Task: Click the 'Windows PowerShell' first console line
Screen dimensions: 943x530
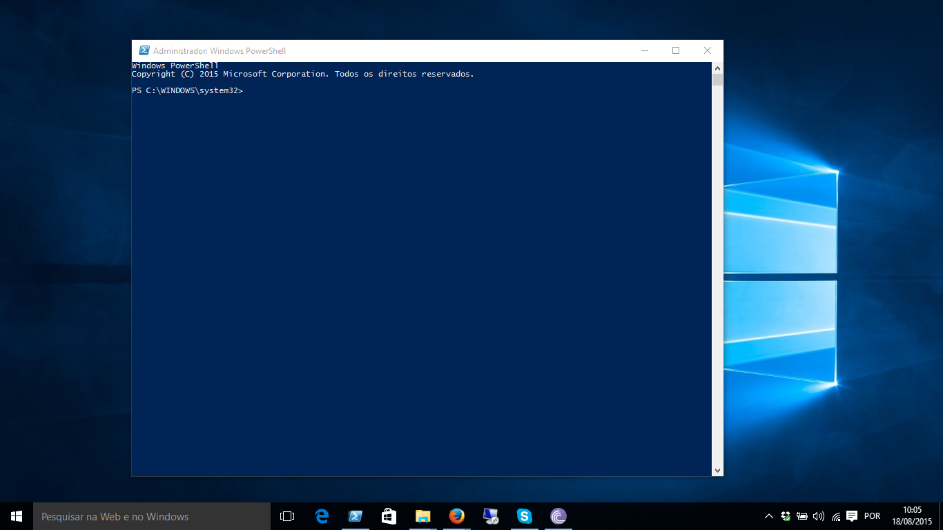Action: click(175, 66)
